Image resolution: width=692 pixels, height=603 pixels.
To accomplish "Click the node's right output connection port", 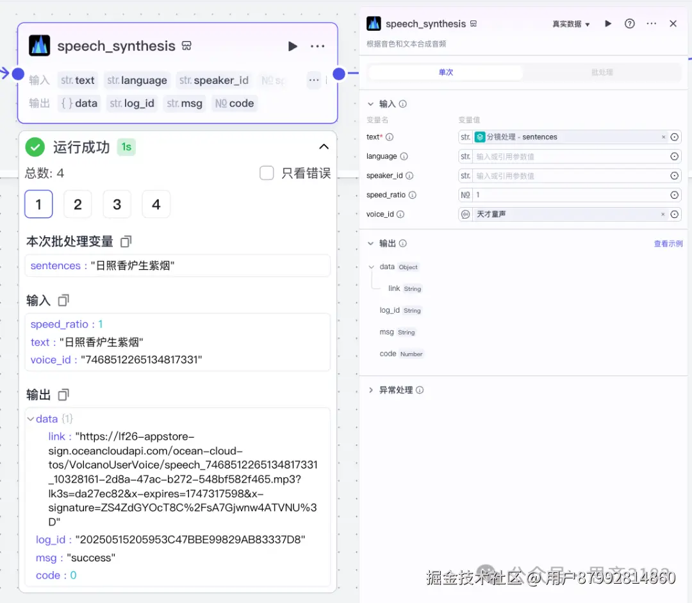I will click(x=338, y=74).
